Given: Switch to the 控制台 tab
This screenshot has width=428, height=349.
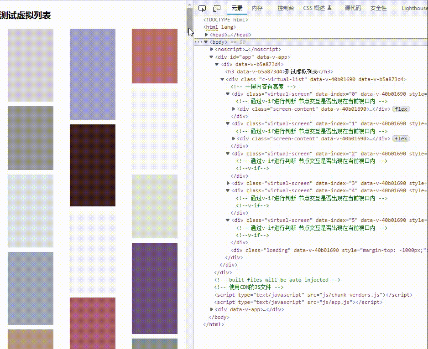Looking at the screenshot, I should [x=286, y=8].
